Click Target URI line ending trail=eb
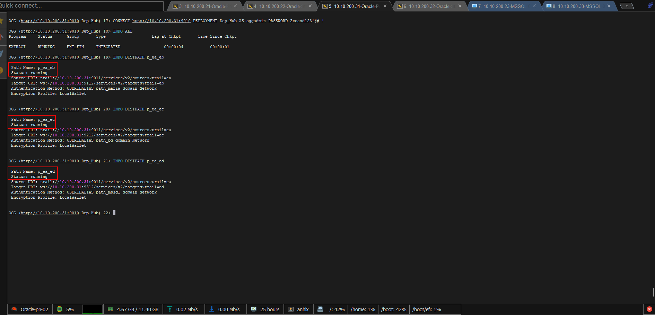This screenshot has width=655, height=315. point(87,83)
